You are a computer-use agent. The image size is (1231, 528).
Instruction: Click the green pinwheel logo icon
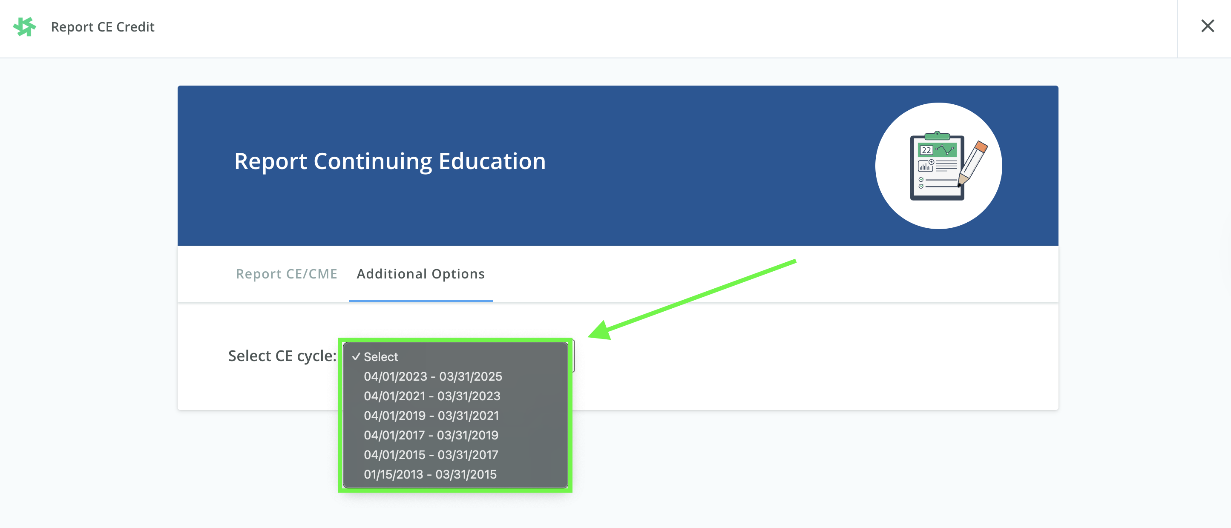click(24, 27)
